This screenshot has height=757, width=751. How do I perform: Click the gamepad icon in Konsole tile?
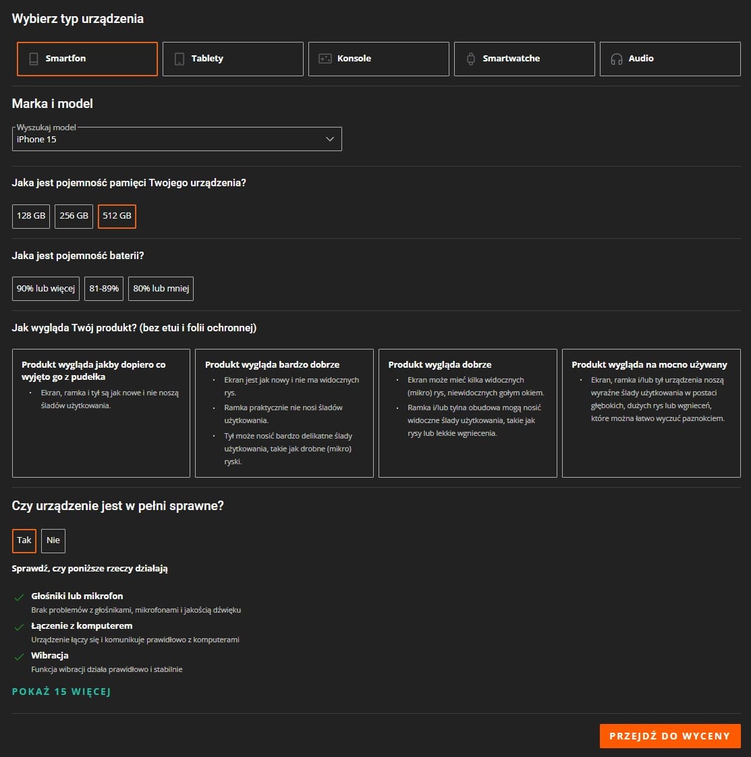click(x=325, y=59)
